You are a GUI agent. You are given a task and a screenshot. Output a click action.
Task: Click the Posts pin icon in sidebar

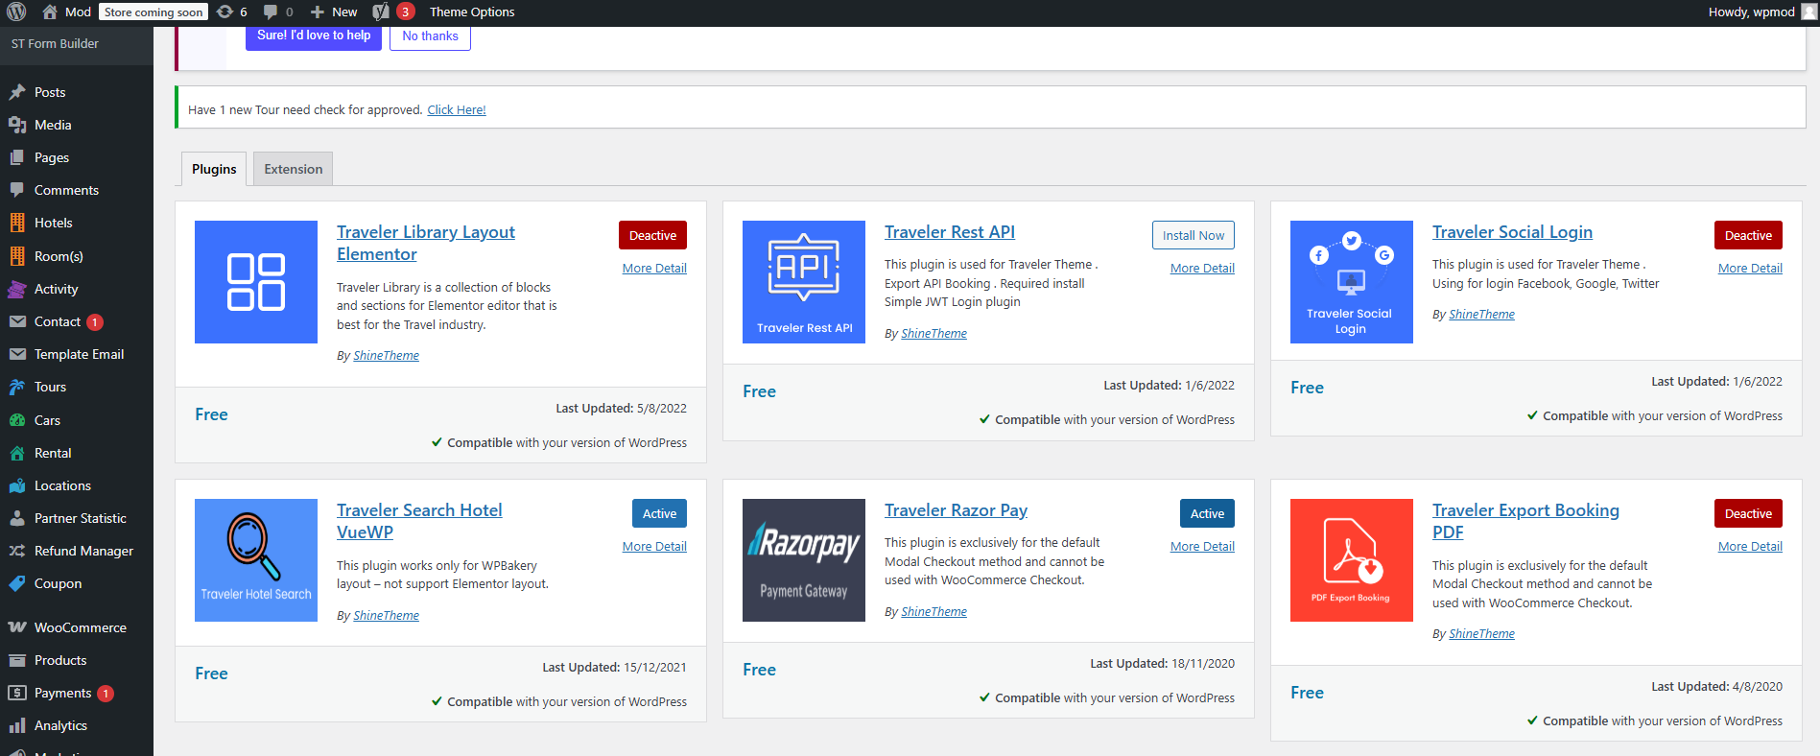[x=17, y=92]
